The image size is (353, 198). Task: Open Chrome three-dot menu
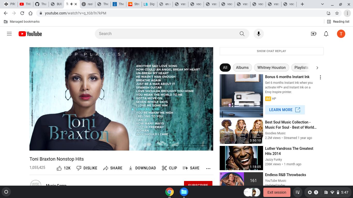click(347, 13)
